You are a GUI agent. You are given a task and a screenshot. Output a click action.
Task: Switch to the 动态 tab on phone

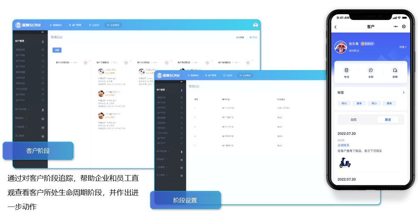[354, 120]
